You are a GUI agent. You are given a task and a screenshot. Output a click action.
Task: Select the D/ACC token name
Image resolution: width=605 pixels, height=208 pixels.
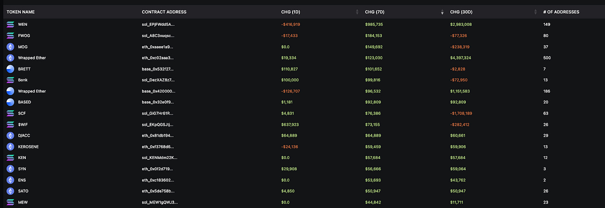[25, 135]
